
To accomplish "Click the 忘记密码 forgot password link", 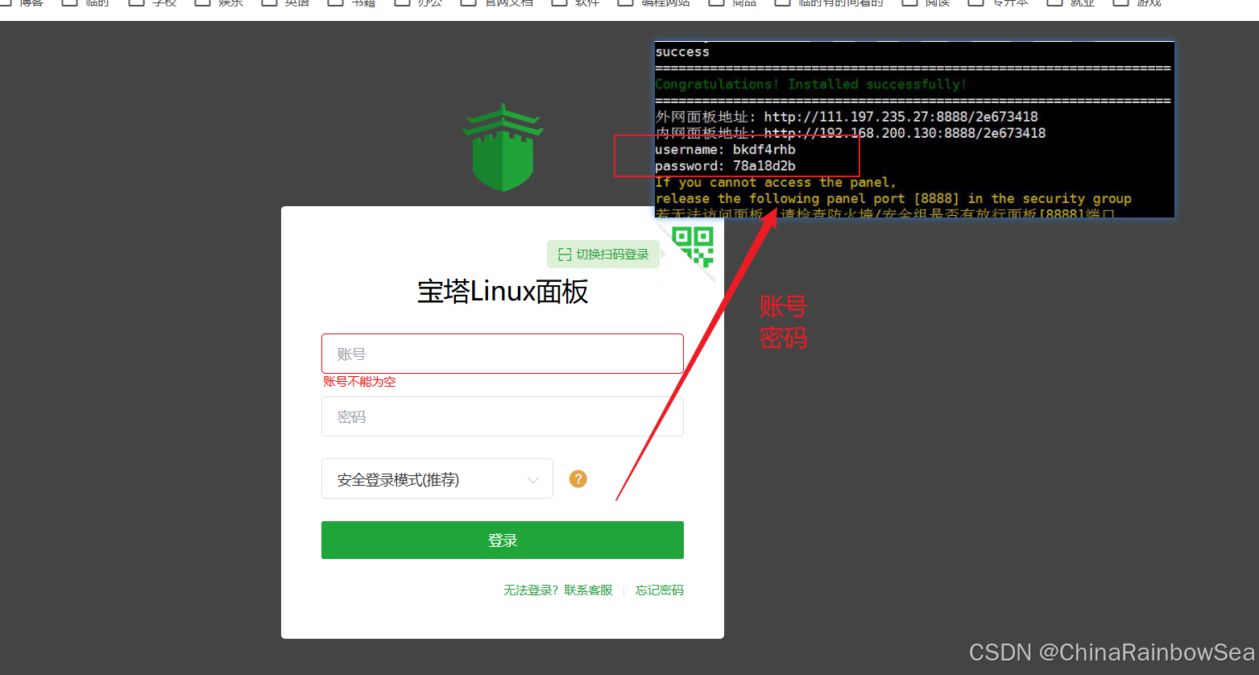I will (x=659, y=590).
